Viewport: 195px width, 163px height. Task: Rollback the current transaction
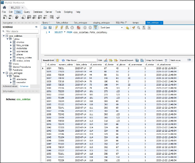(x=90, y=28)
